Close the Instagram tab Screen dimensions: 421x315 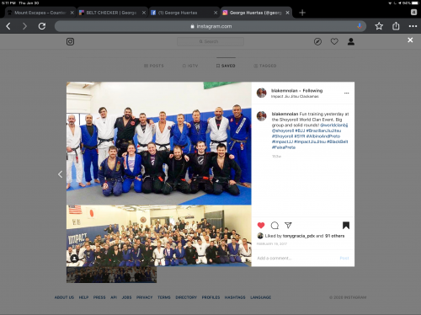tap(287, 13)
